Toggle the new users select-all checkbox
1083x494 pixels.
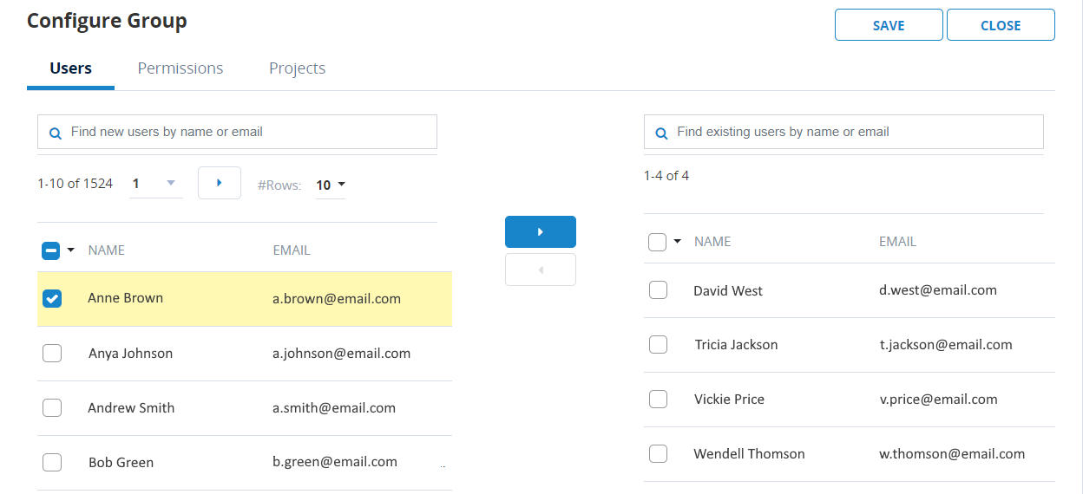tap(50, 250)
